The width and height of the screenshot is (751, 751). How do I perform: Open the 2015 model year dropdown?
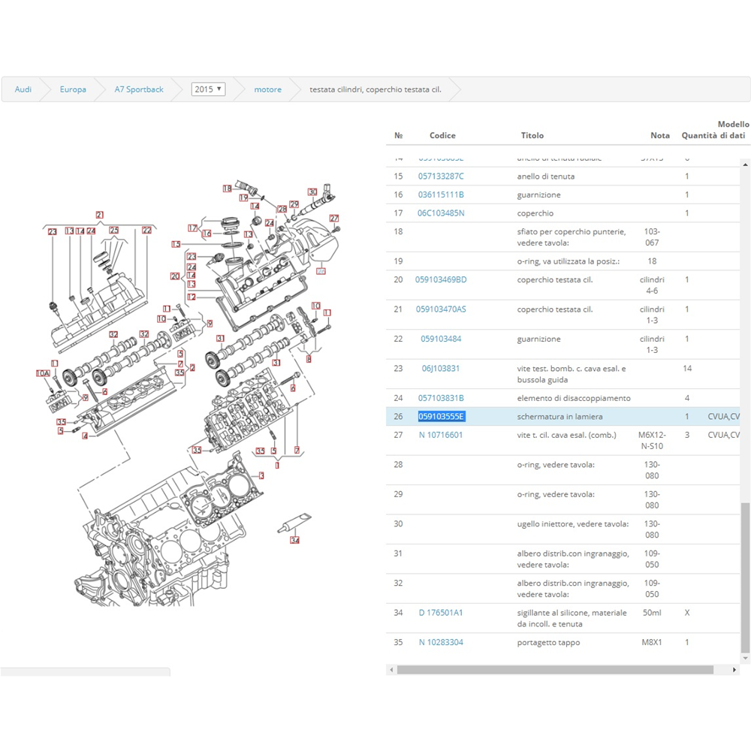pos(208,89)
